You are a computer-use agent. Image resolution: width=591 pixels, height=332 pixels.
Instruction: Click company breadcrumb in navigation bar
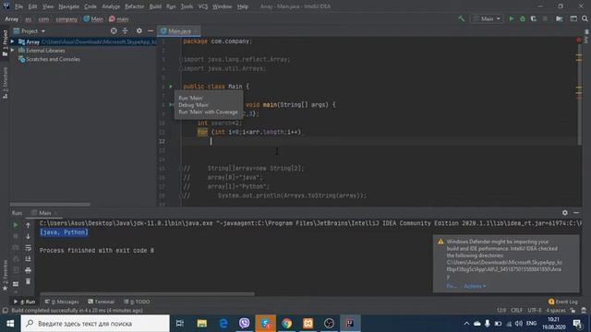point(66,18)
